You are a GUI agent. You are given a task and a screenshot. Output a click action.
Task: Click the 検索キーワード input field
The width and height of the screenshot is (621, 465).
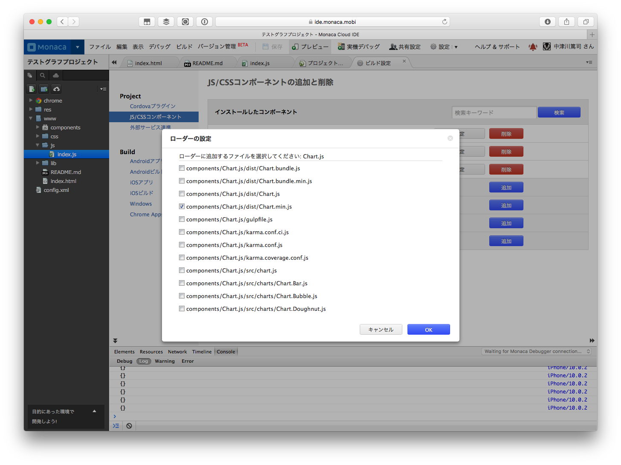tap(494, 112)
